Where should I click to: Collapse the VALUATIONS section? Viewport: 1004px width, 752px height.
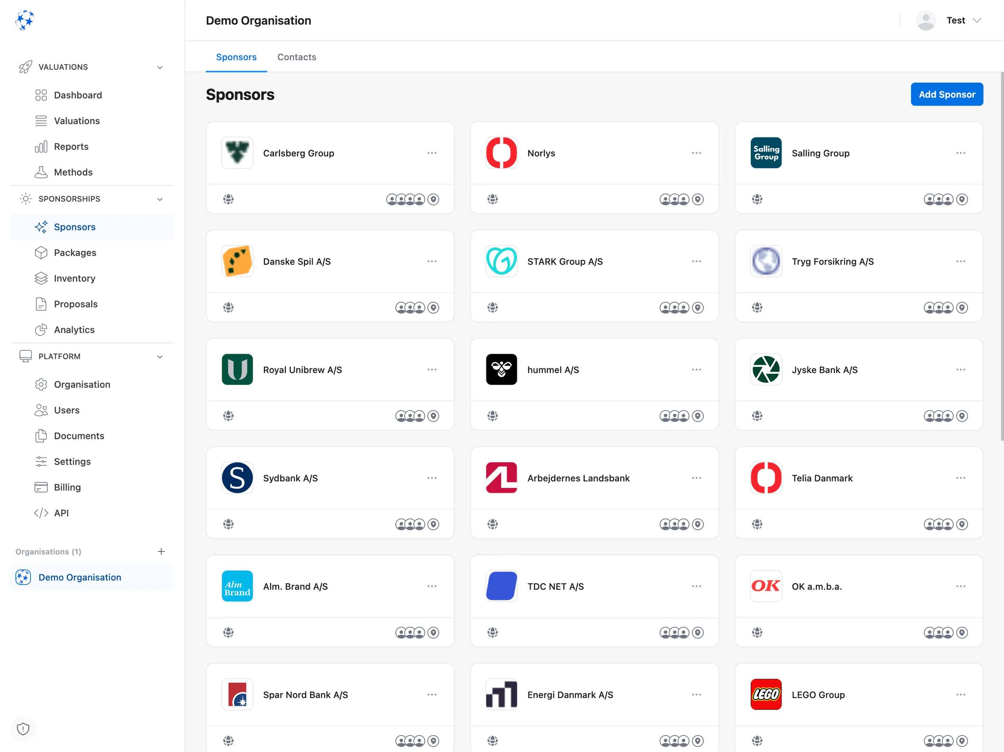(160, 67)
